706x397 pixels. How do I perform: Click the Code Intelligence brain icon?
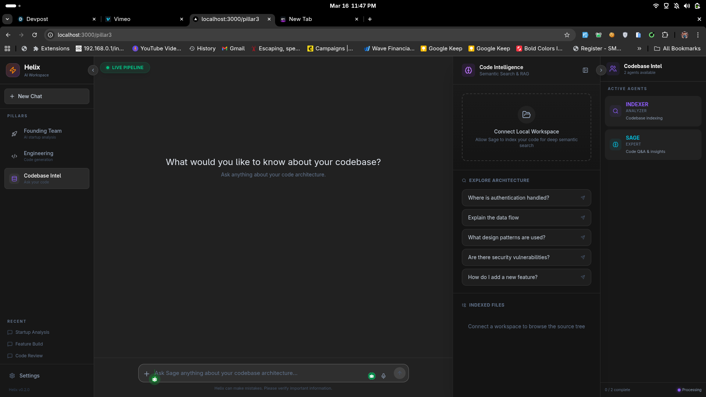tap(468, 70)
